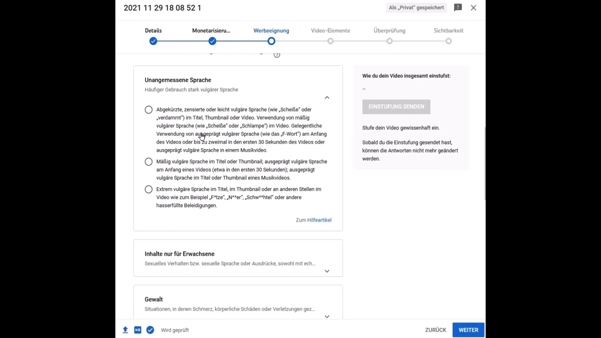Open the Details tab

(x=153, y=31)
